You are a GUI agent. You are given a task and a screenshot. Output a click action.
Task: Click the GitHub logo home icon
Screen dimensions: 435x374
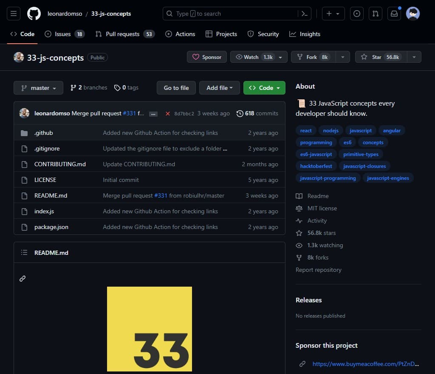coord(34,14)
